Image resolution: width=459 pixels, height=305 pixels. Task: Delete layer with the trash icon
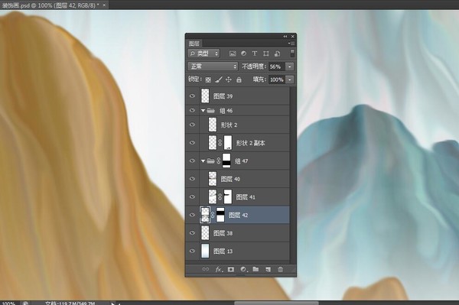281,269
